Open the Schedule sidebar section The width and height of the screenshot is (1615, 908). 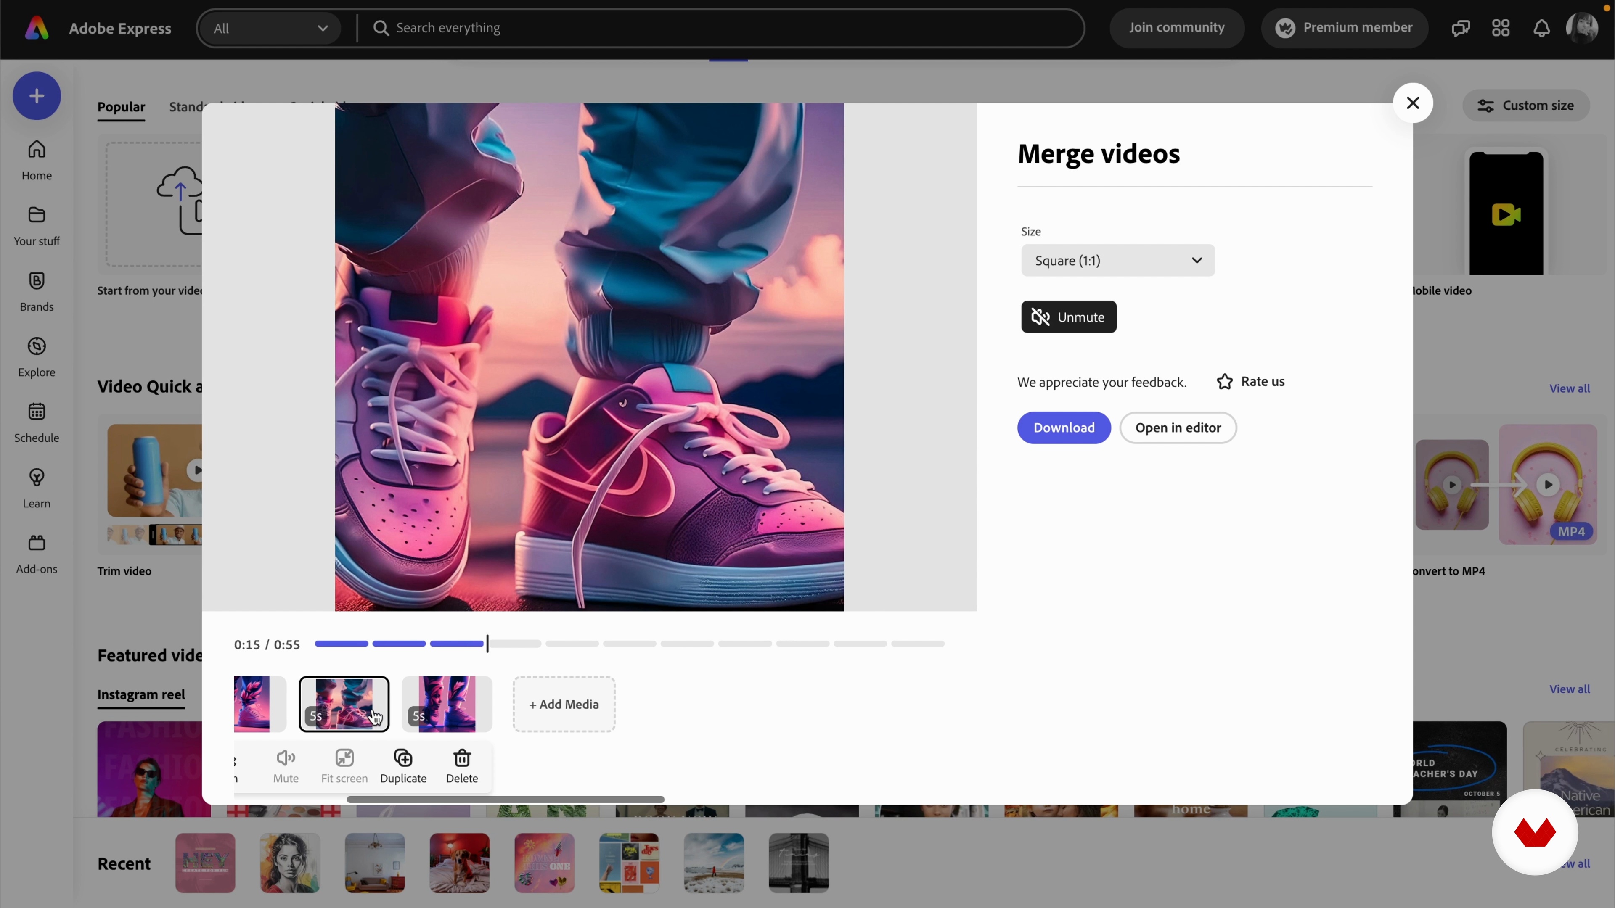[36, 423]
